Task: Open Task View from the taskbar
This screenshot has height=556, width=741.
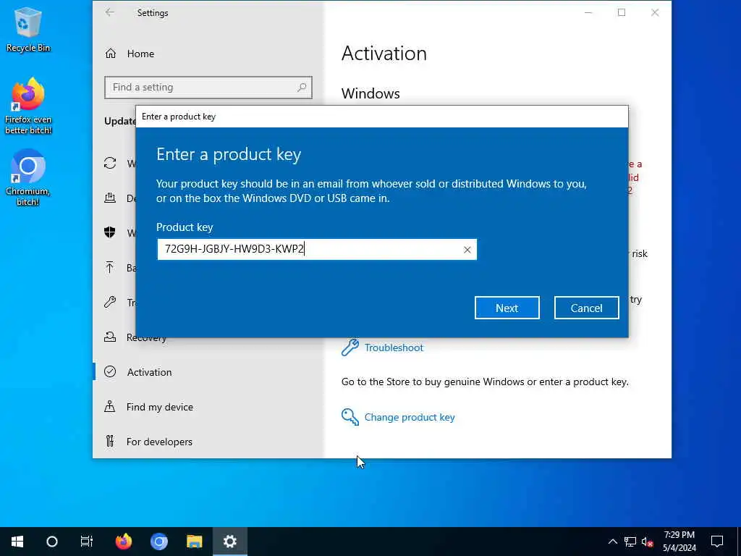Action: 87,542
